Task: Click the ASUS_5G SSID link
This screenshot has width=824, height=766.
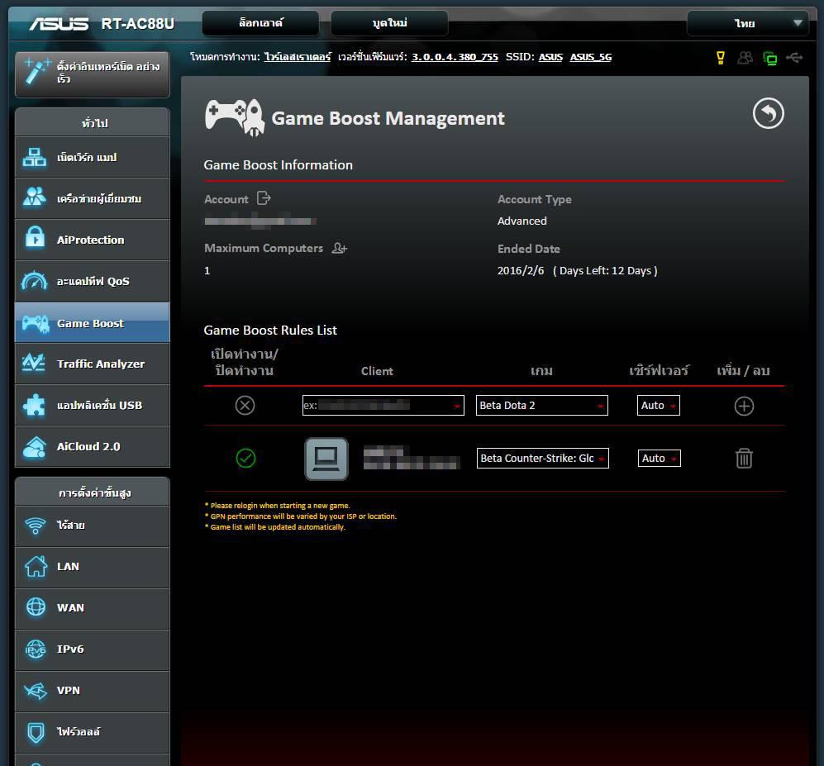Action: click(591, 57)
